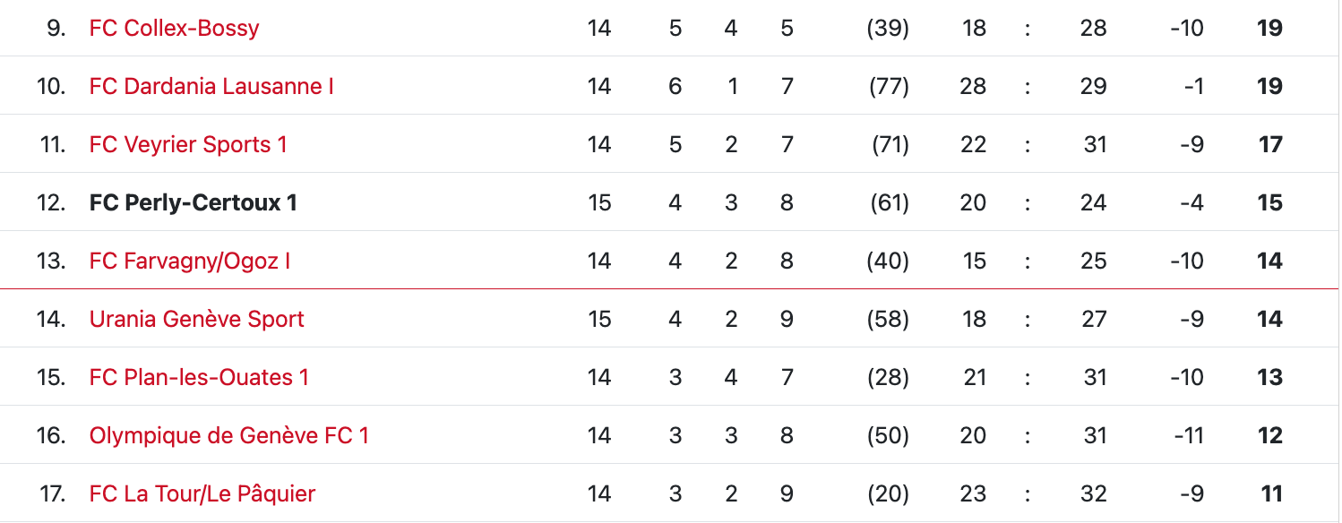
Task: Open FC Dardania Lausanne I team page
Action: coord(211,86)
